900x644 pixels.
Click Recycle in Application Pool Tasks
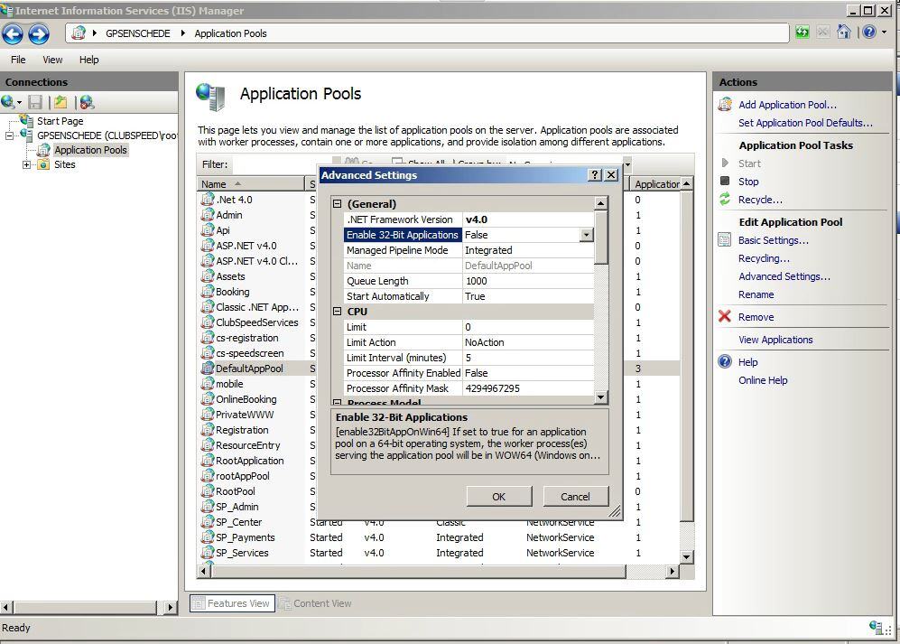(x=760, y=200)
